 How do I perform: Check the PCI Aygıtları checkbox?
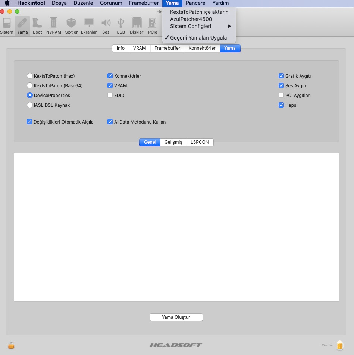[281, 96]
